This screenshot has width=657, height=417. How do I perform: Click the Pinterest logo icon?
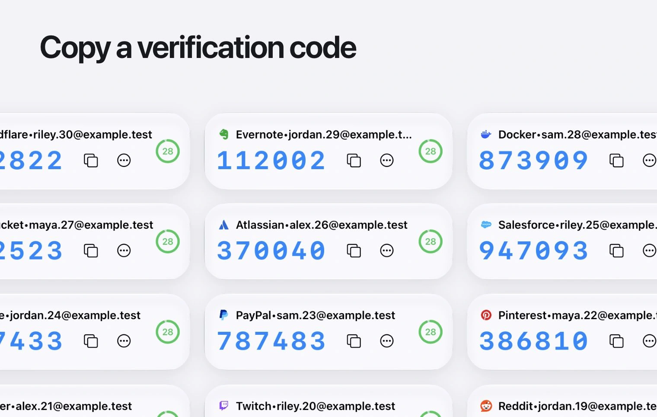(x=486, y=315)
